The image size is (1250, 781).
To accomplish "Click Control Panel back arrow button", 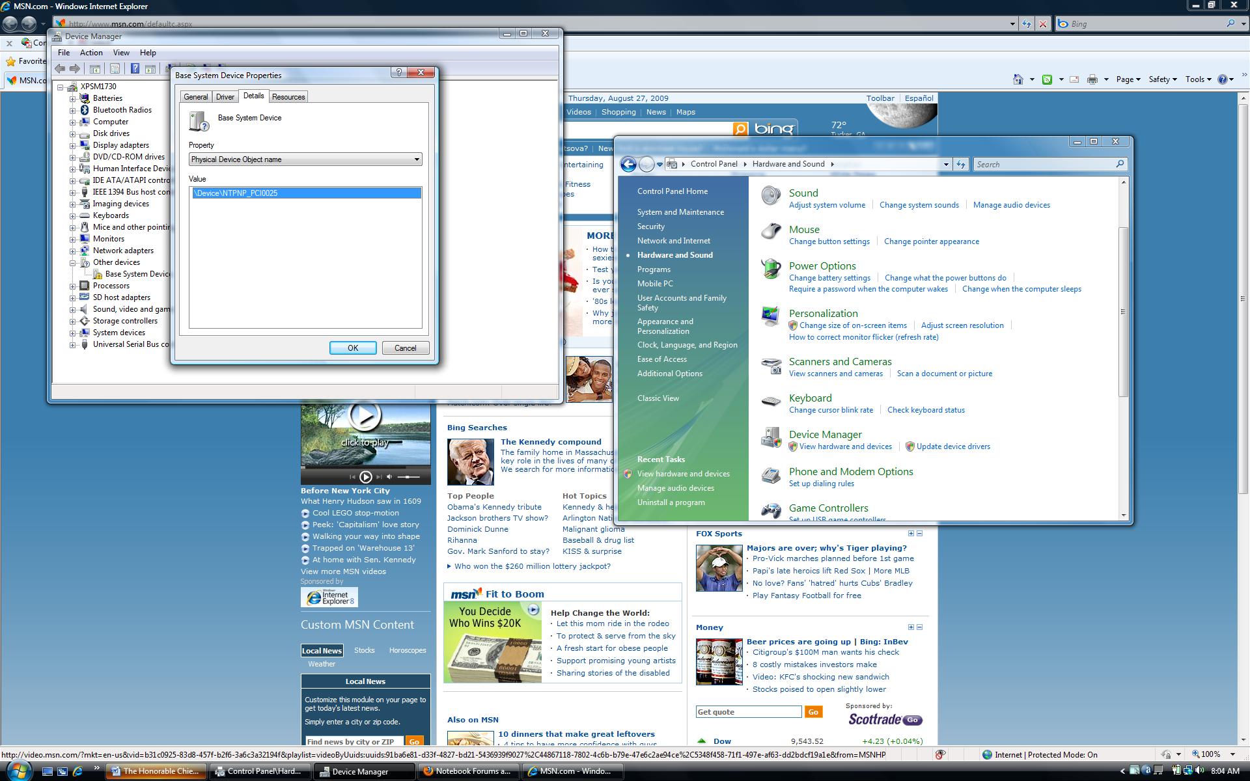I will (628, 164).
